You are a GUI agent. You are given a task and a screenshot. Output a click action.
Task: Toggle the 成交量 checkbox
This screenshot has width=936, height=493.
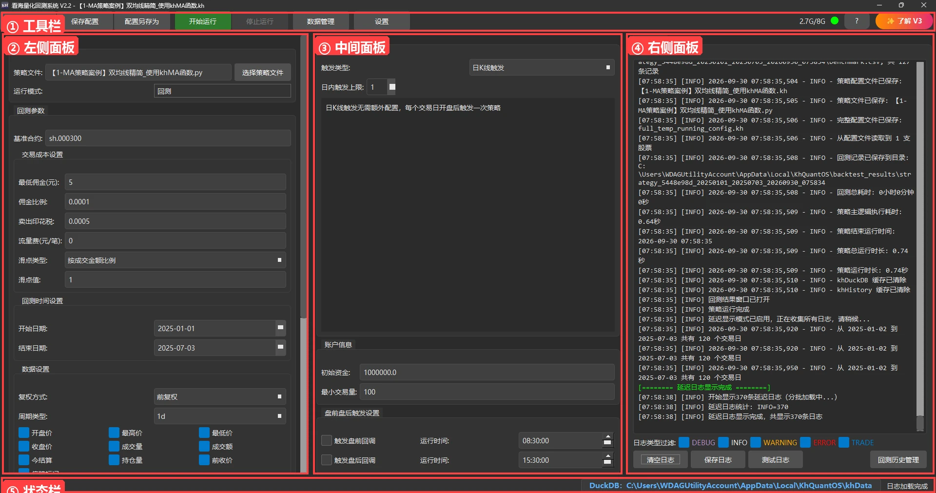114,446
